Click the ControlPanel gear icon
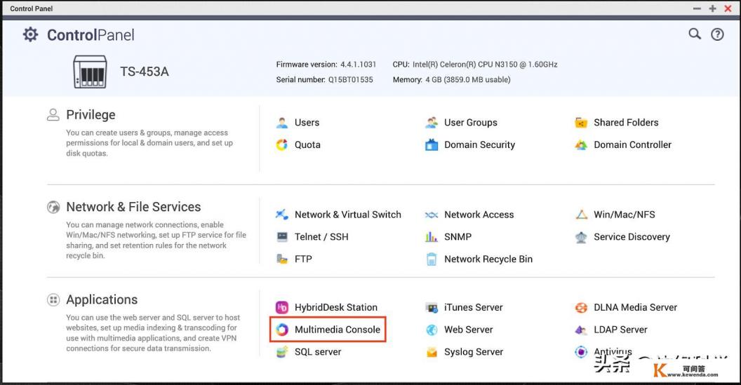The image size is (741, 385). pos(31,34)
